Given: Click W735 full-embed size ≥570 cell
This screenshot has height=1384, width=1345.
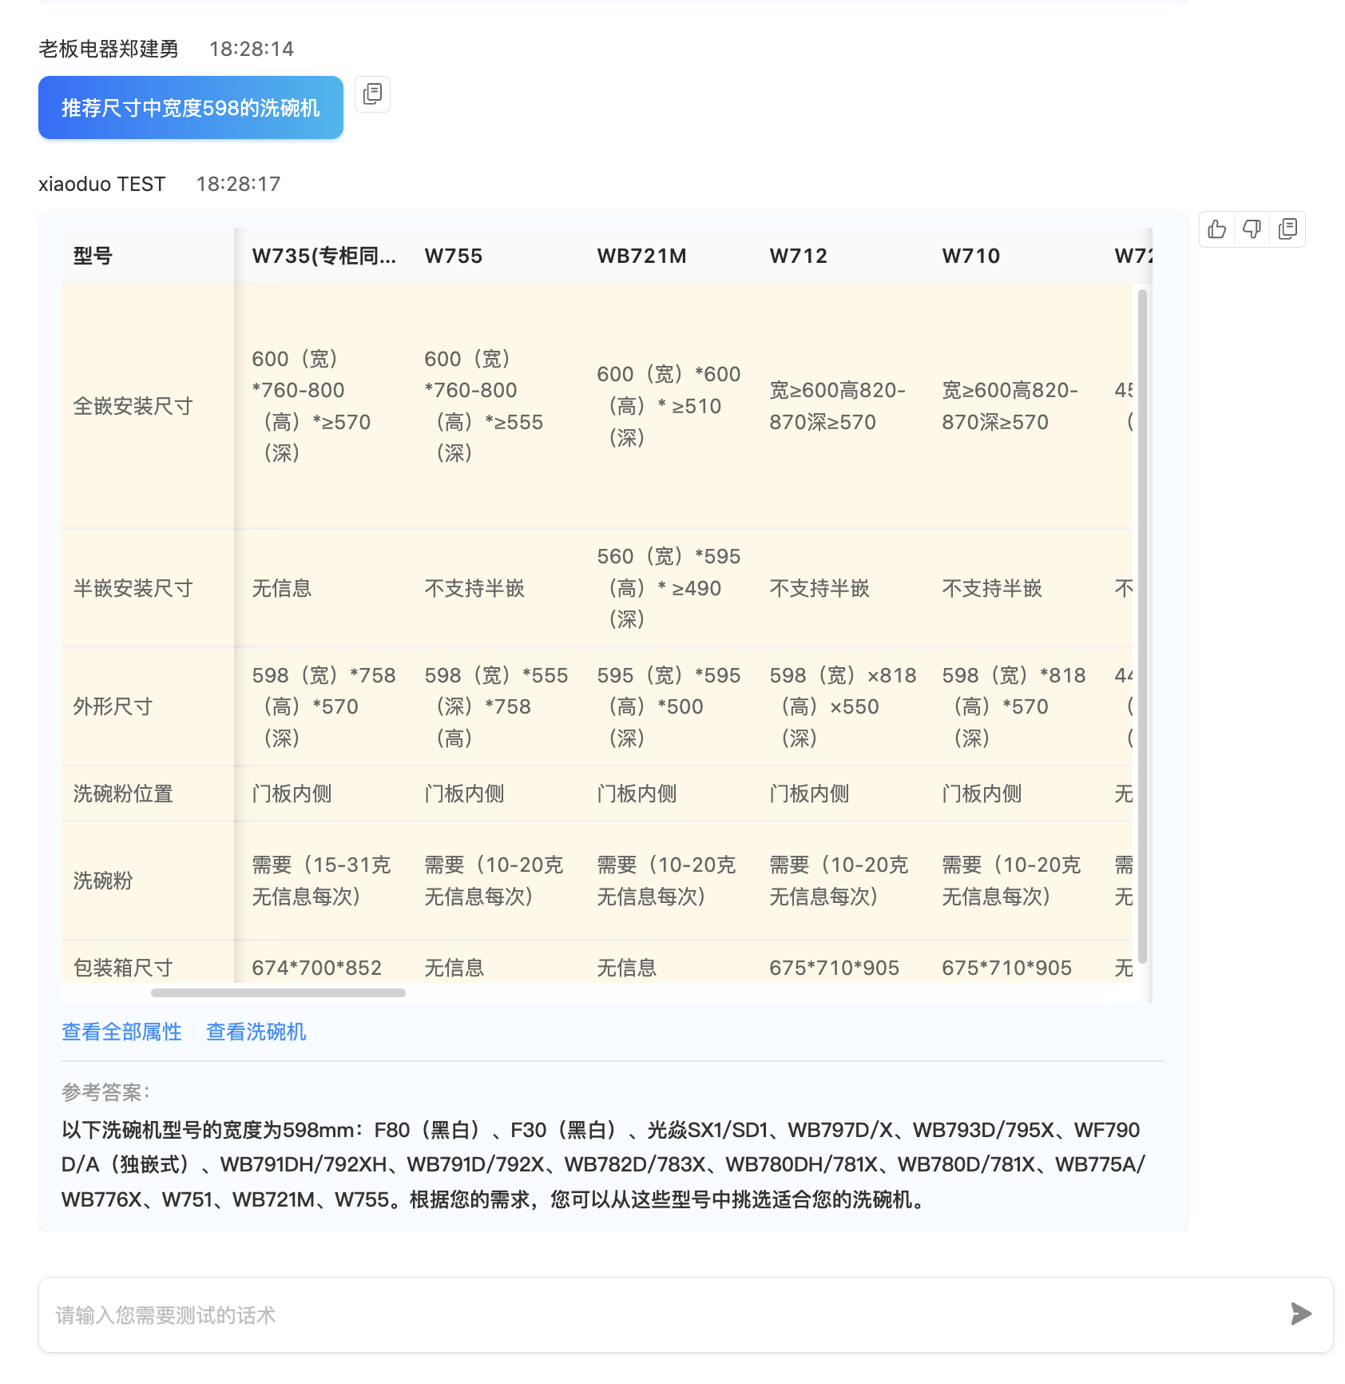Looking at the screenshot, I should point(323,406).
